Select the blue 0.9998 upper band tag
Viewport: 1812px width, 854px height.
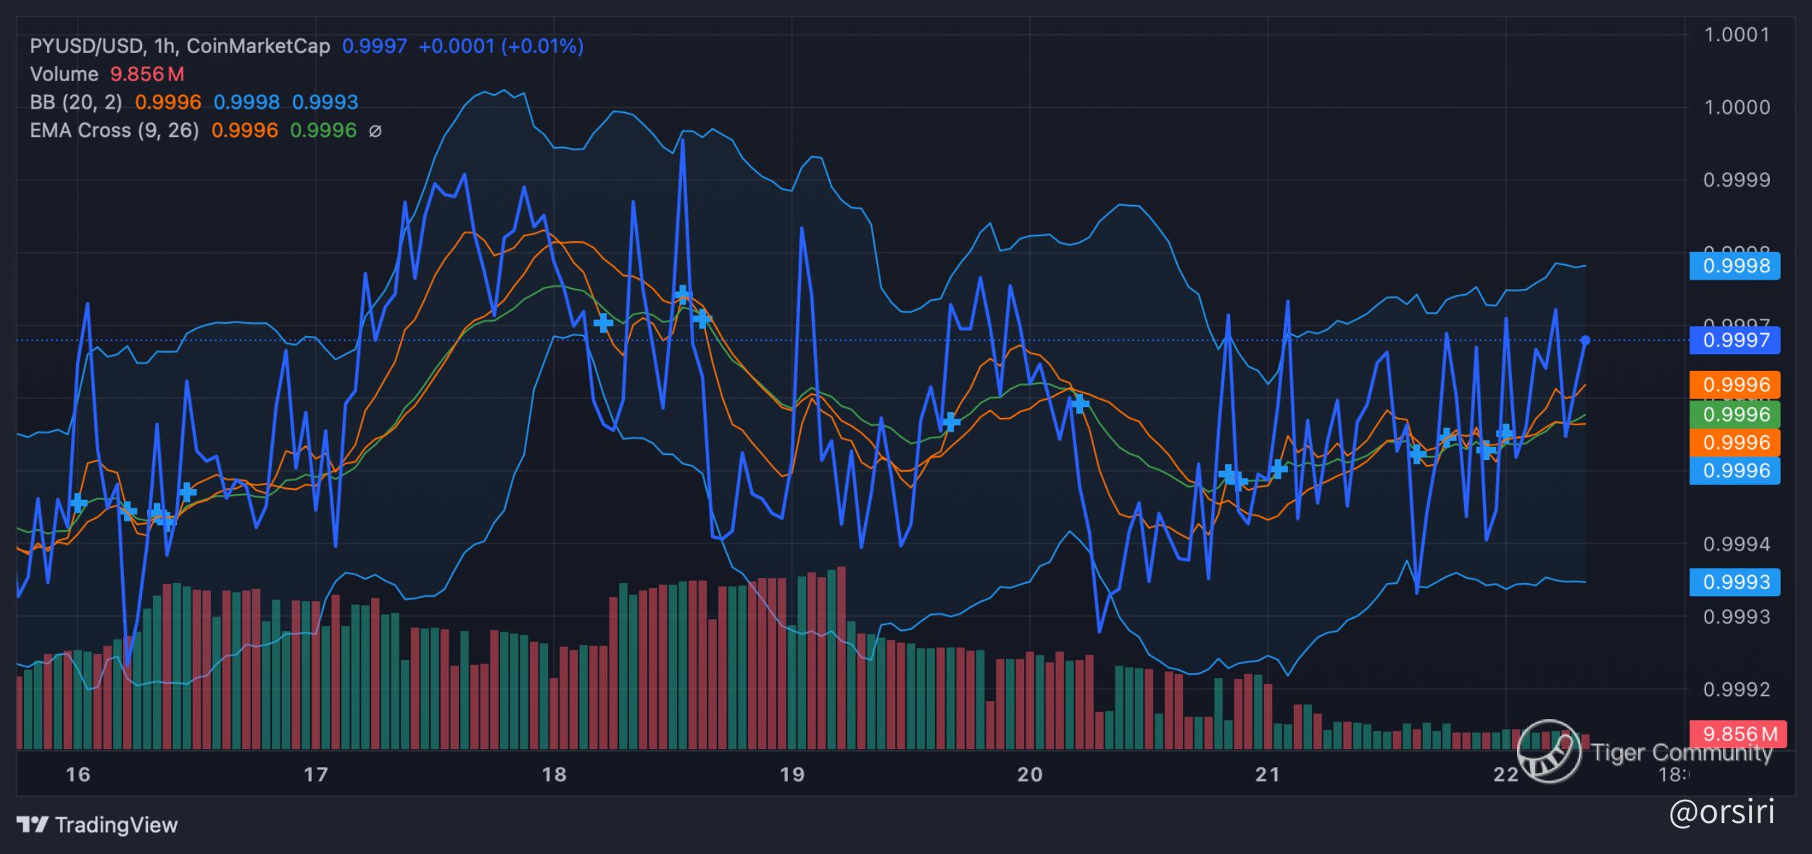pyautogui.click(x=1734, y=266)
